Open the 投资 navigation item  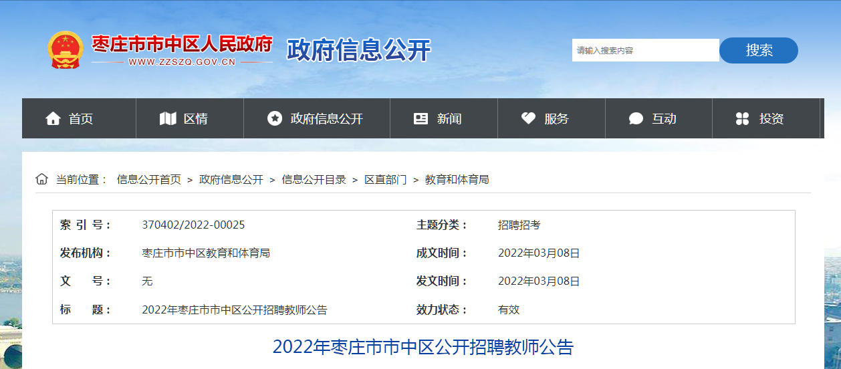click(x=771, y=119)
